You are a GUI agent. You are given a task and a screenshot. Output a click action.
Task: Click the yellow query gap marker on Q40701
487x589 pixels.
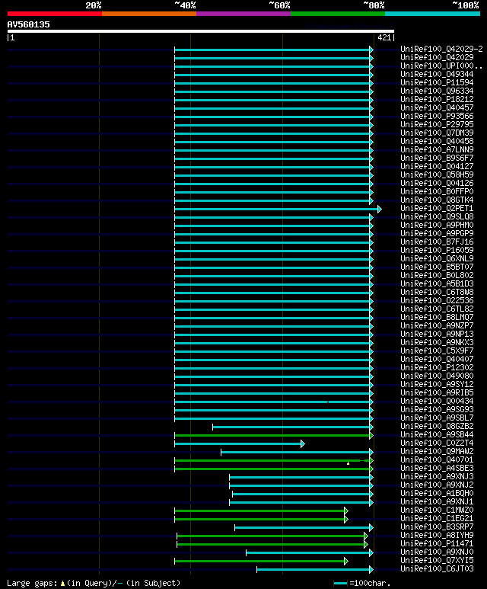tap(349, 463)
